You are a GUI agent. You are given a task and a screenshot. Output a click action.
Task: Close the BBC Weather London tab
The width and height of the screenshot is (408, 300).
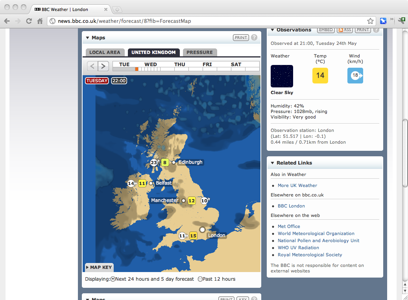(106, 9)
